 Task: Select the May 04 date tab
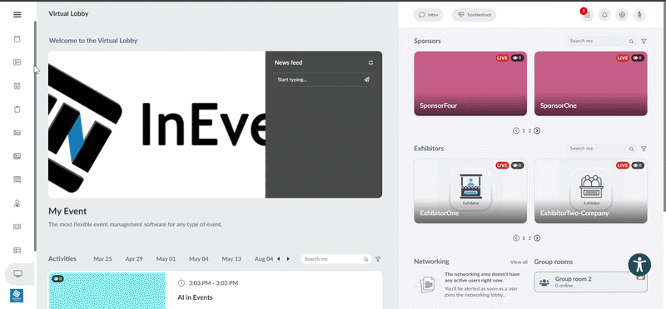coord(198,259)
